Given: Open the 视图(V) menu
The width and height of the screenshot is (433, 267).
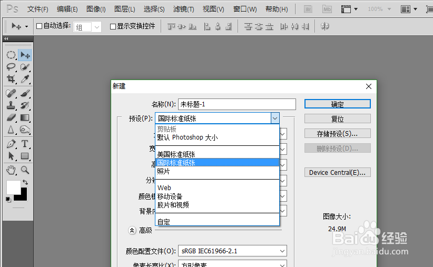Looking at the screenshot, I should pyautogui.click(x=213, y=9).
